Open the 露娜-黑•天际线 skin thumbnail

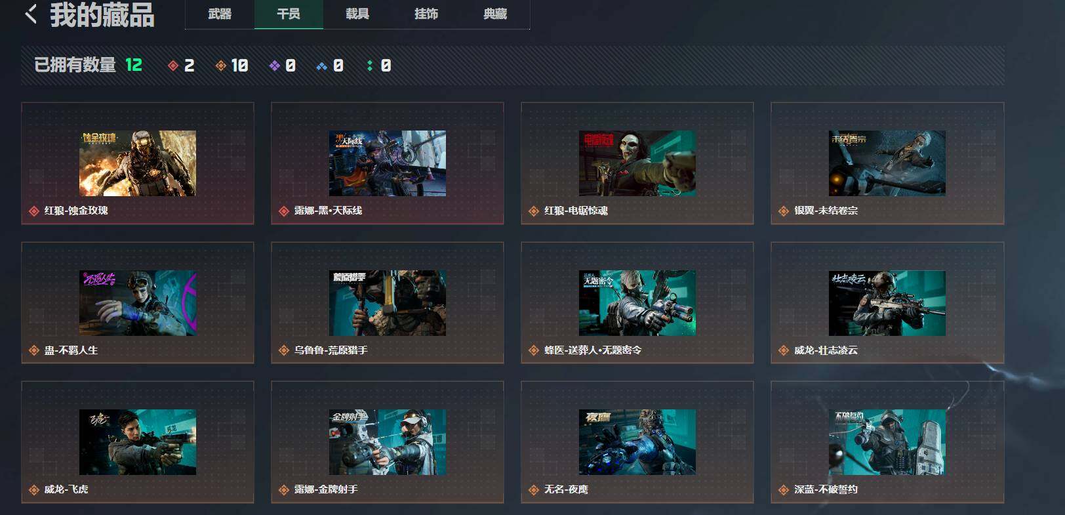(388, 163)
